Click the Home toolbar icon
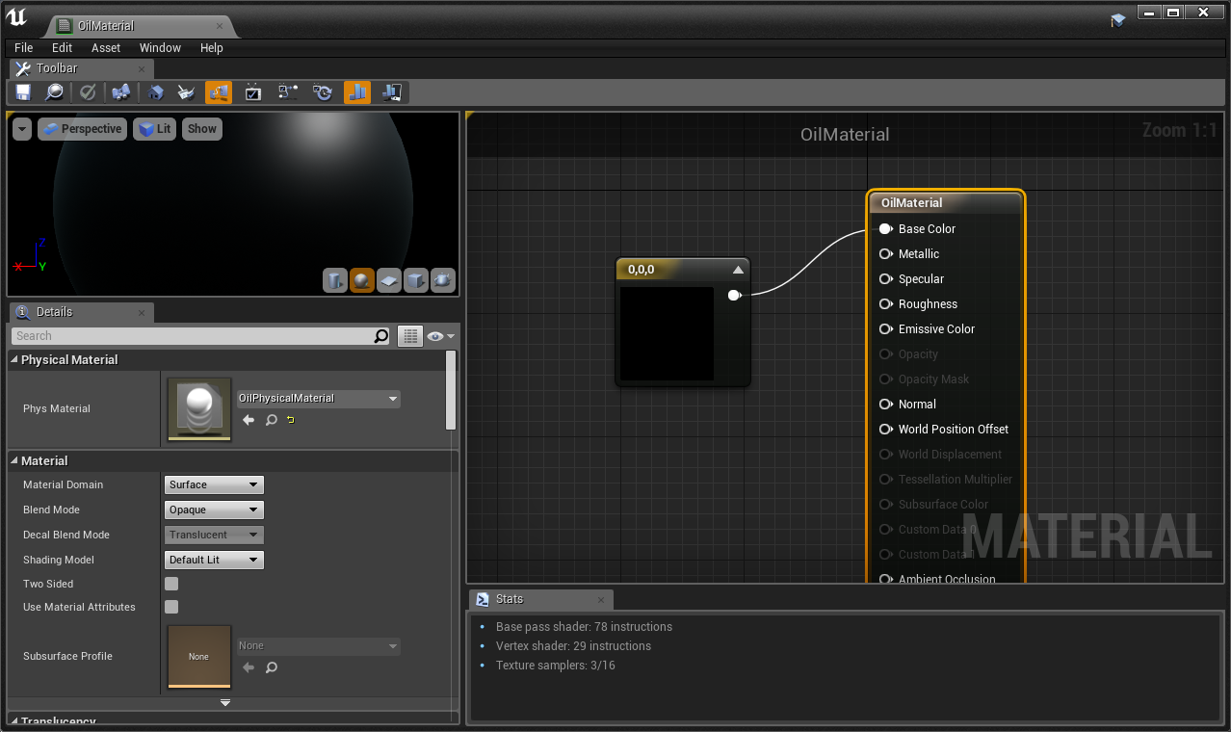The width and height of the screenshot is (1231, 732). [x=155, y=92]
